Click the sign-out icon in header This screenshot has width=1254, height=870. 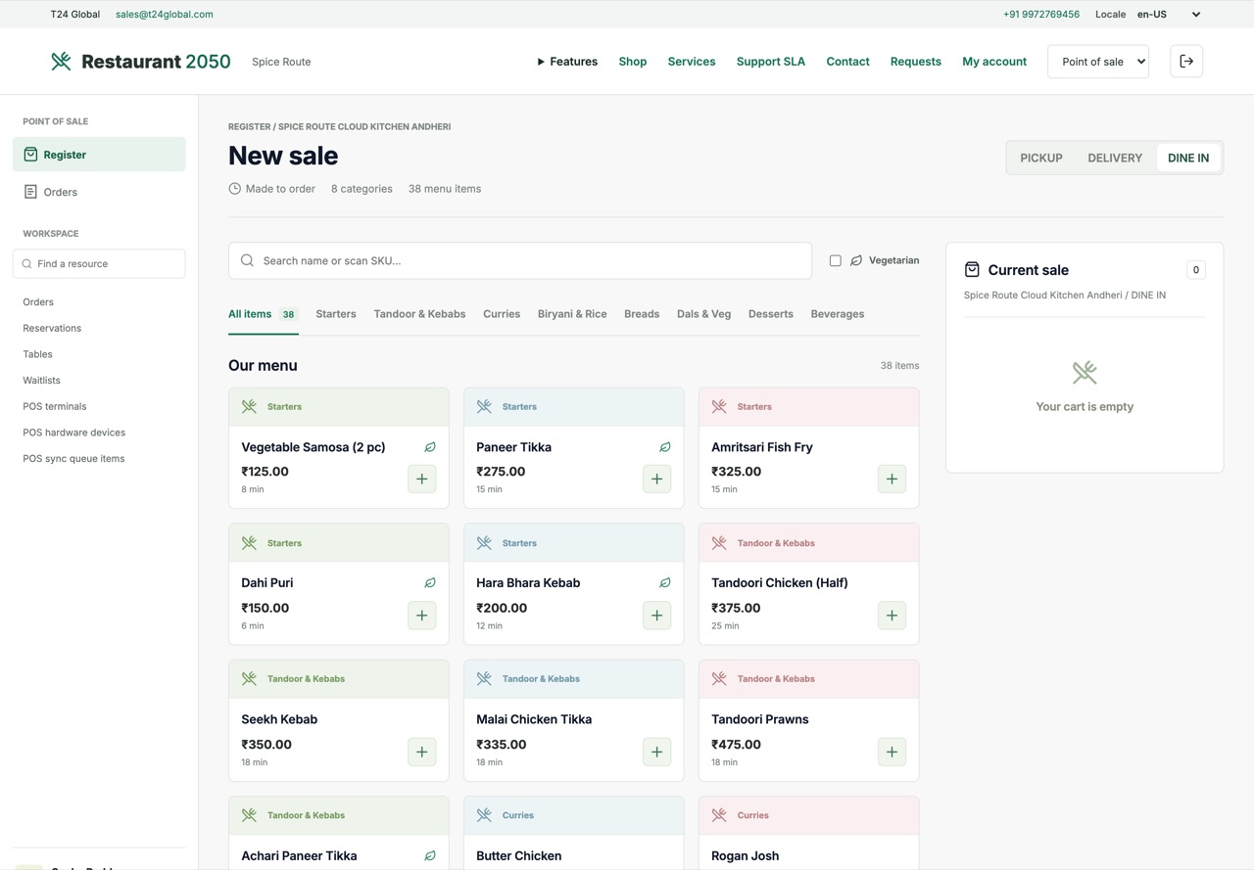click(1186, 62)
